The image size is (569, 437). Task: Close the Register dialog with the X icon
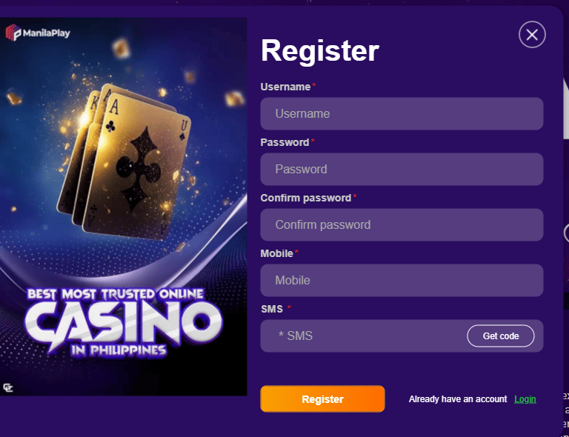click(x=532, y=34)
